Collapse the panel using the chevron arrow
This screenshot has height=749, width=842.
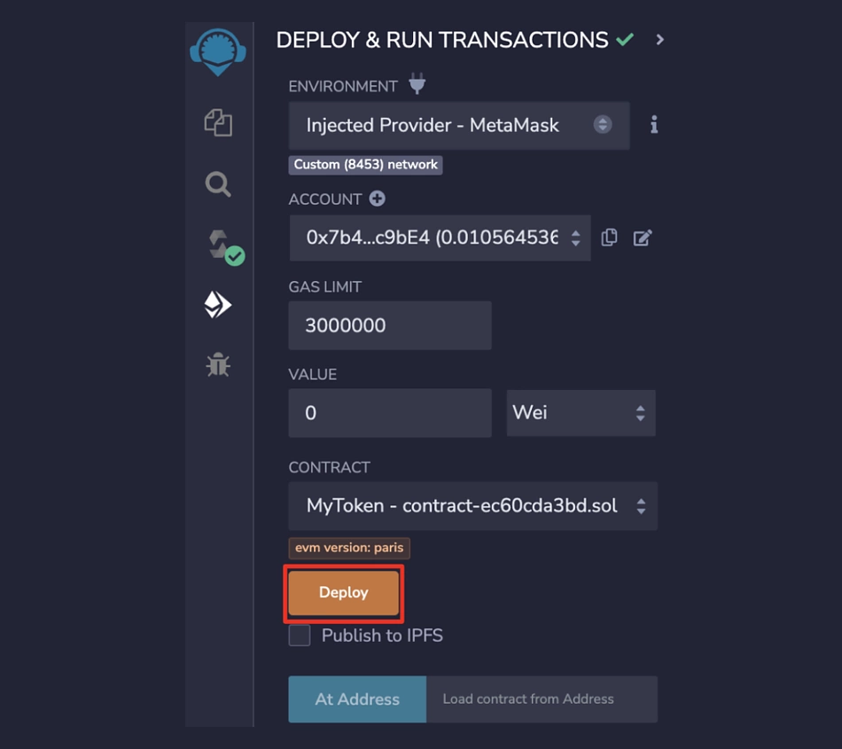[x=659, y=40]
